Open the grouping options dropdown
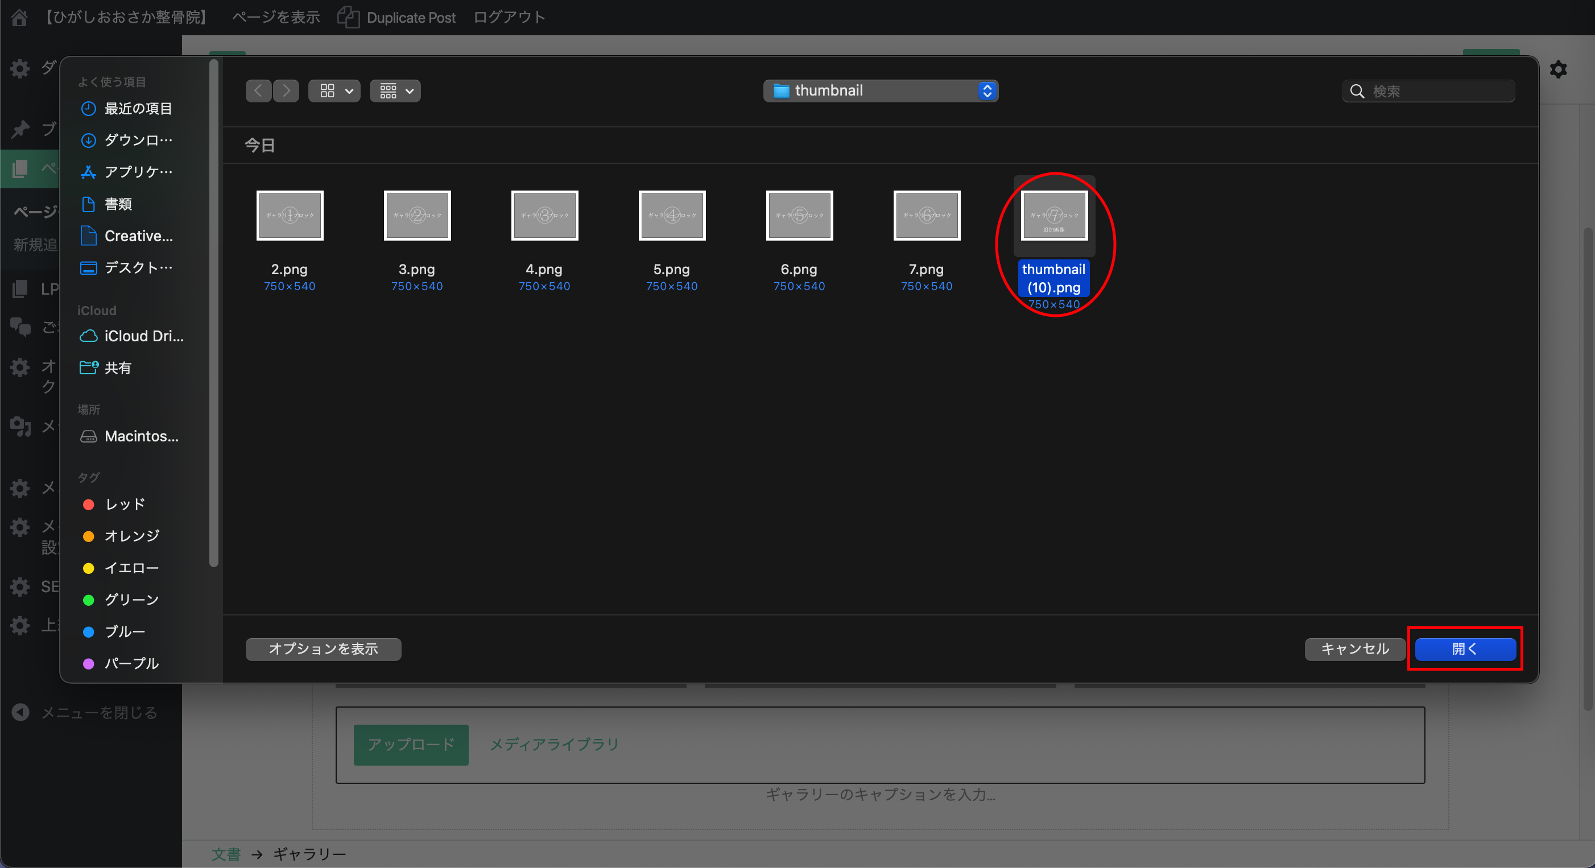The width and height of the screenshot is (1595, 868). [x=395, y=91]
